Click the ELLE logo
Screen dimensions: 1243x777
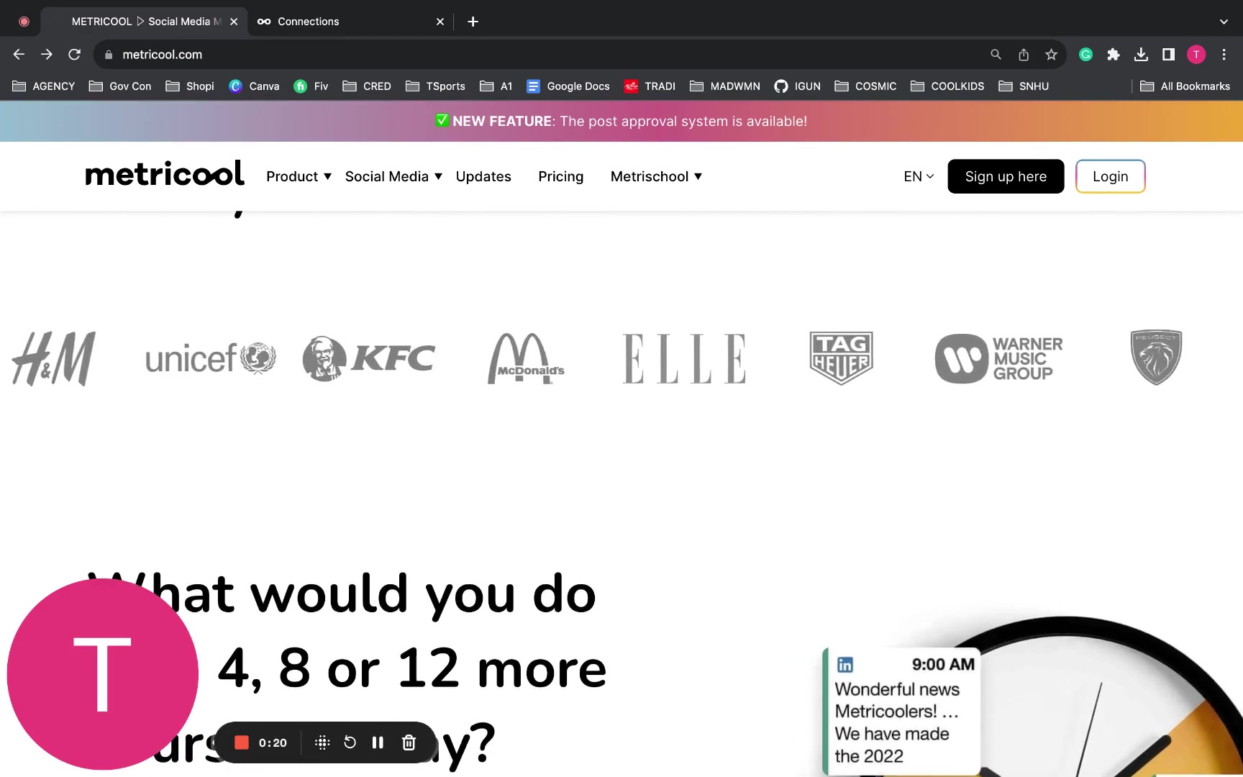(x=684, y=358)
